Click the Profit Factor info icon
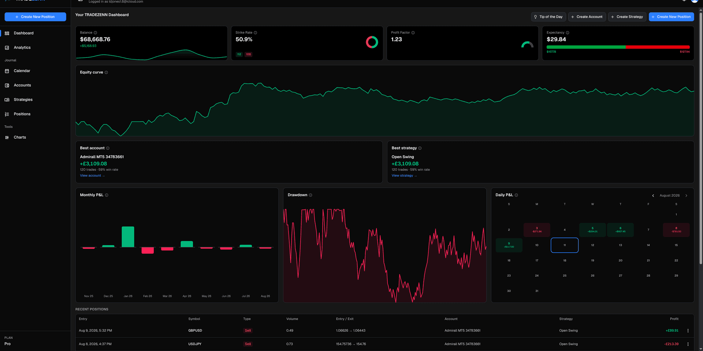 [413, 33]
